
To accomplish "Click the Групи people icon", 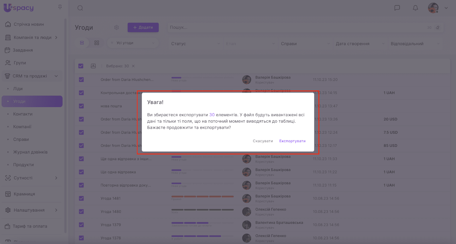I will coord(8,63).
